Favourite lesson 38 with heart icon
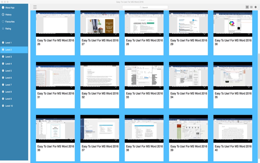This screenshot has height=163, width=260. [160, 139]
